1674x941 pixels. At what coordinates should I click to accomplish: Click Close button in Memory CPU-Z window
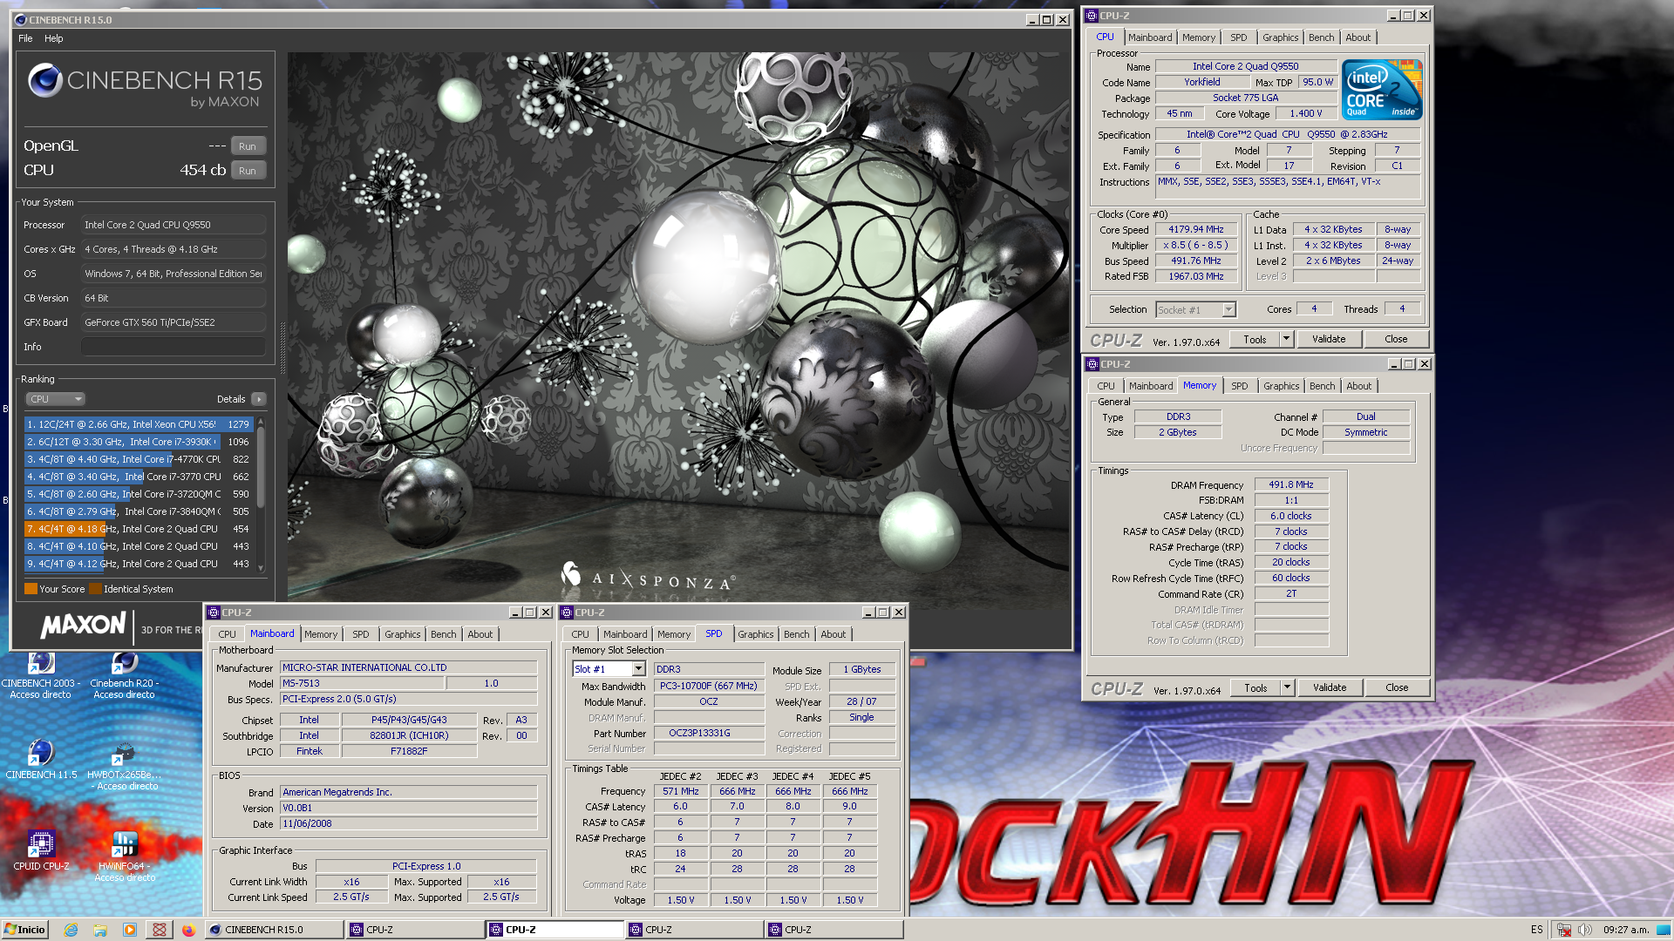pyautogui.click(x=1397, y=687)
